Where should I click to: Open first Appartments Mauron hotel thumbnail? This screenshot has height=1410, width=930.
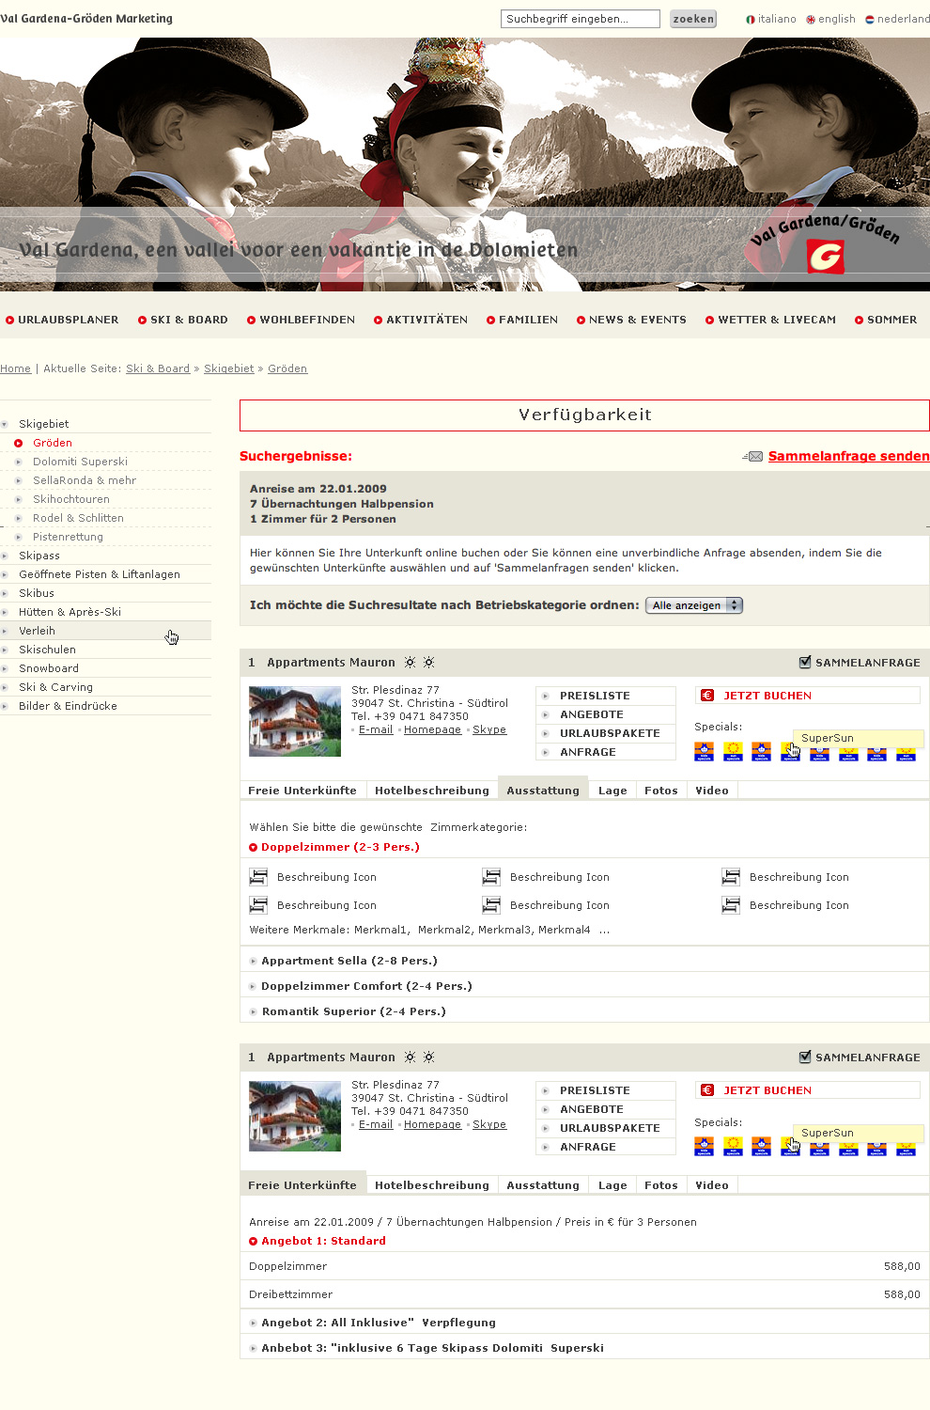[295, 721]
